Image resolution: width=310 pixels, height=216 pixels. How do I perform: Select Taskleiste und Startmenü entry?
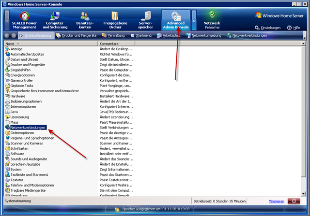point(27,174)
